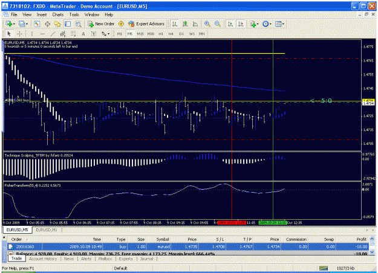Toggle Chart Shift button

coord(241,24)
